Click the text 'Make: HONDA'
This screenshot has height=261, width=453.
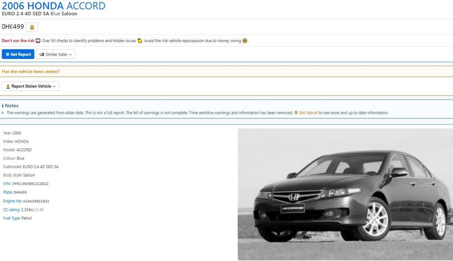[16, 142]
